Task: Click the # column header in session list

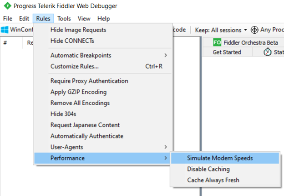Action: click(x=11, y=43)
